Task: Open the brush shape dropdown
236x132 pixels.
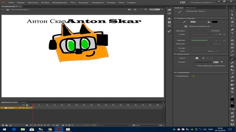Action: 197,58
